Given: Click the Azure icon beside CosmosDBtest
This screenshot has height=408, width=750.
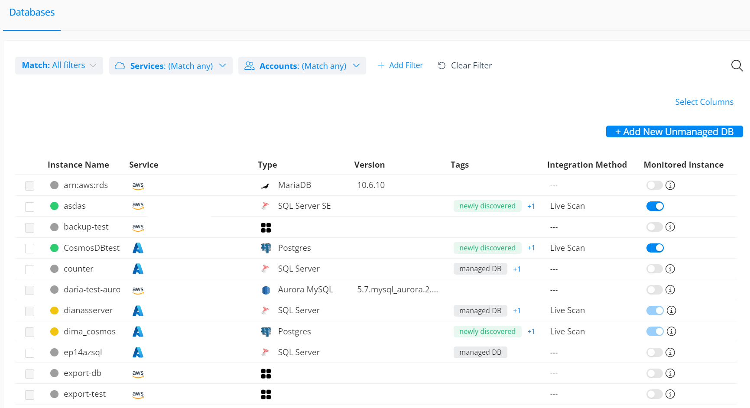Looking at the screenshot, I should 138,248.
